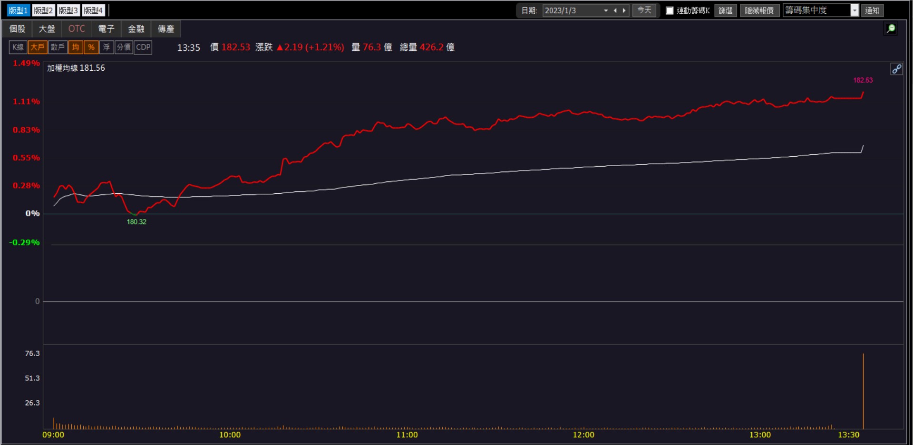
Task: Expand the 籌碼集中度 dropdown
Action: [x=855, y=10]
